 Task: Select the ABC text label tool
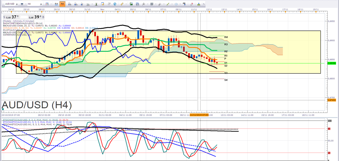pyautogui.click(x=184, y=4)
